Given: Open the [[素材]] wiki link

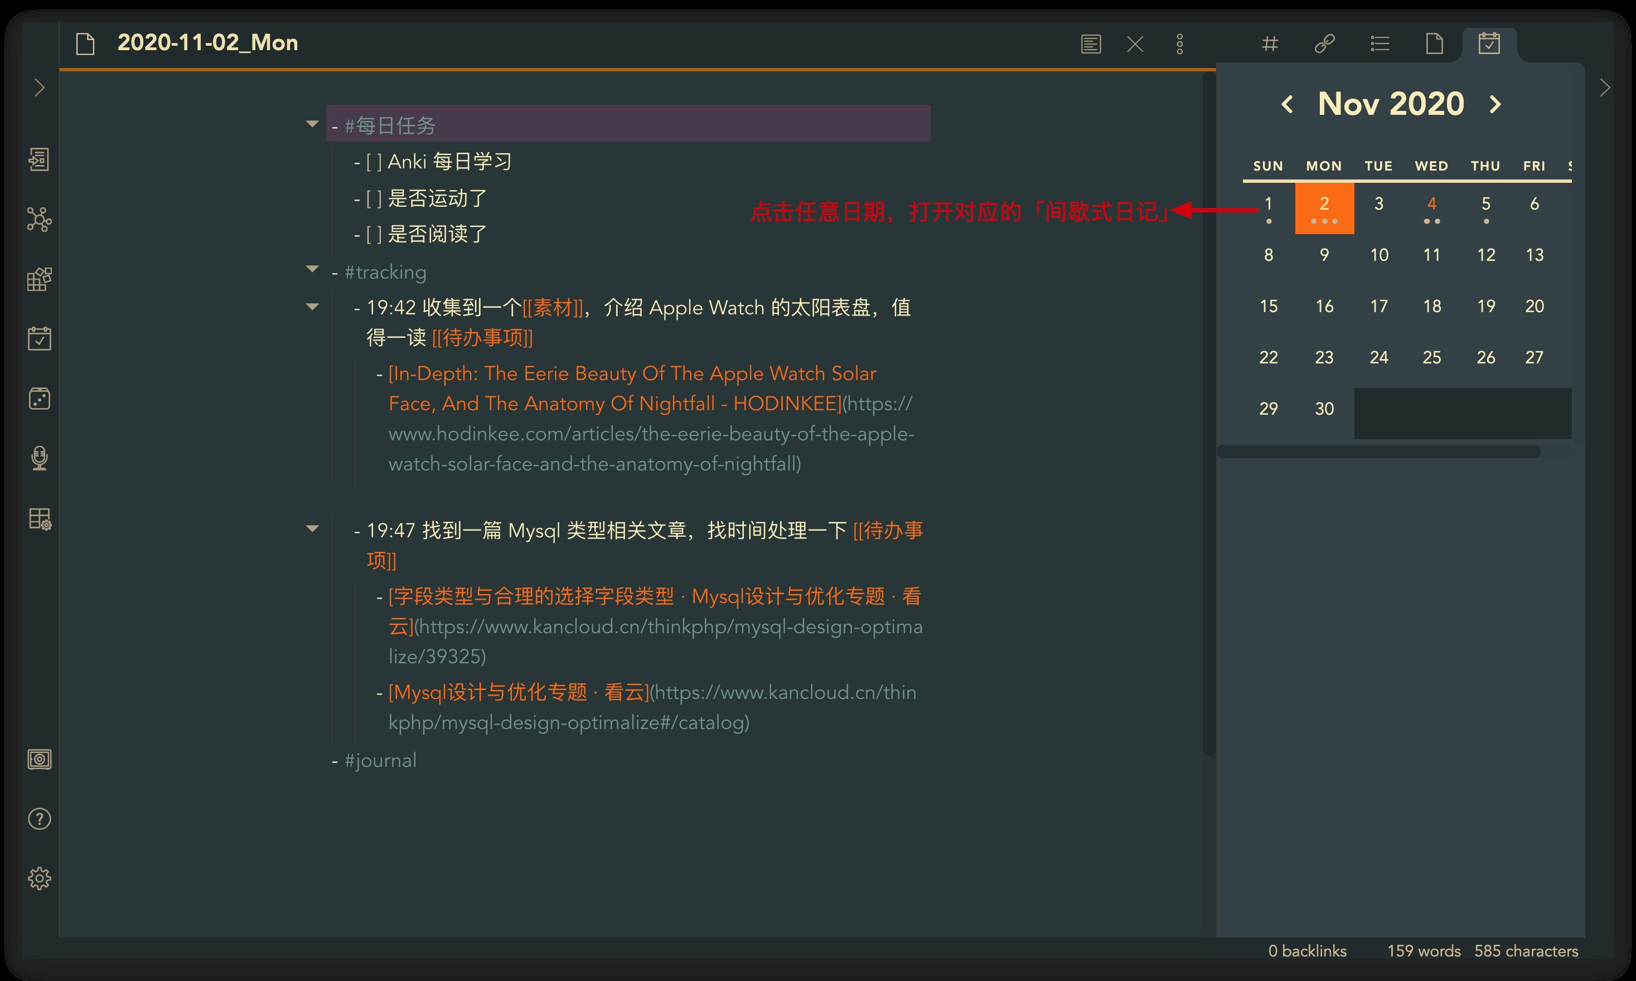Looking at the screenshot, I should click(x=553, y=308).
